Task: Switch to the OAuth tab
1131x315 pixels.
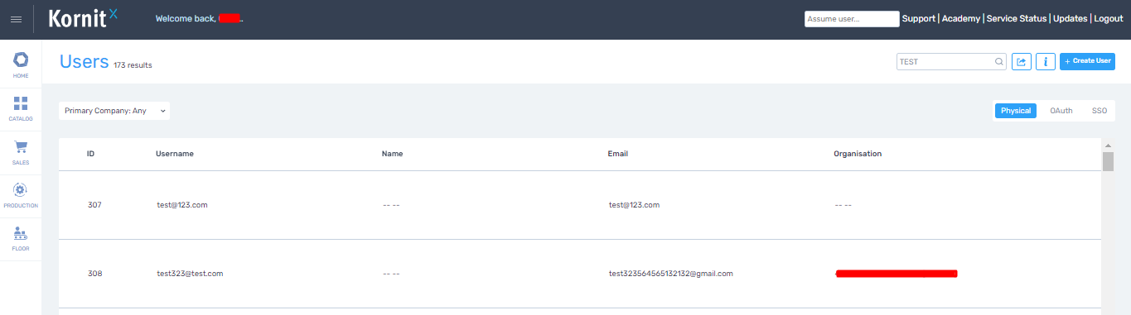Action: click(x=1061, y=111)
